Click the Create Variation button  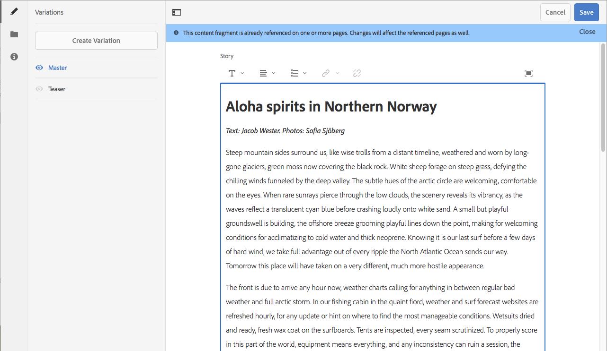[96, 41]
